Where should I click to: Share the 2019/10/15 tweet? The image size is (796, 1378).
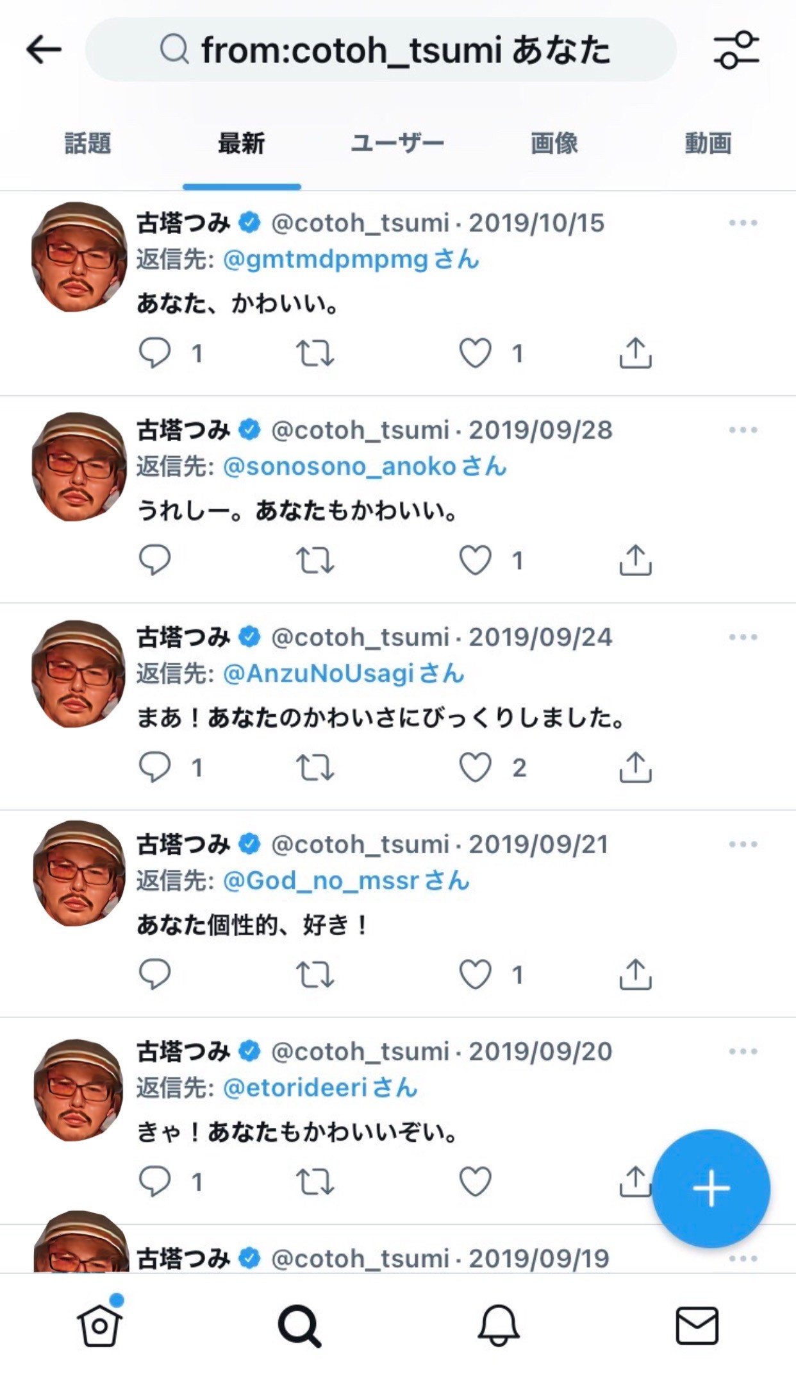635,353
